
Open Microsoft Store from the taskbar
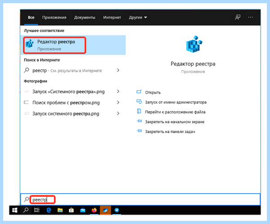point(71,210)
